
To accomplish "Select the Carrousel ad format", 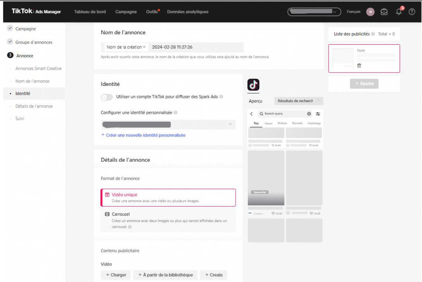I will pos(168,220).
